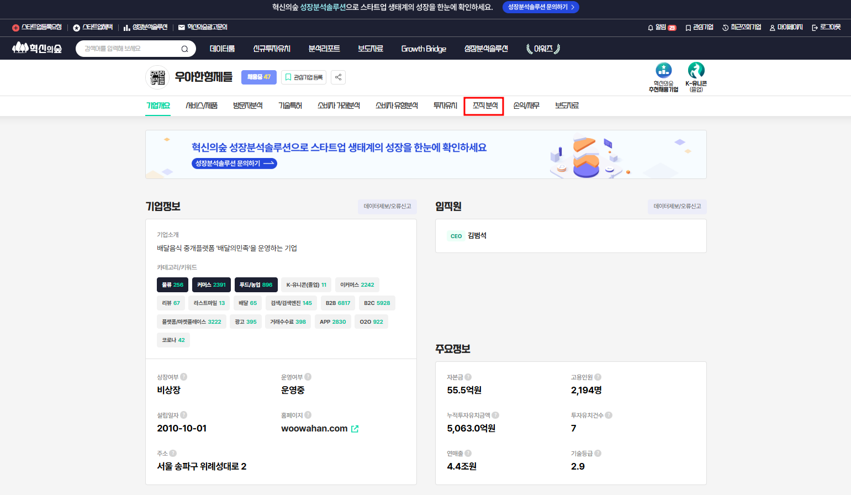Open the 분석리포트 menu
The image size is (851, 495).
[324, 49]
